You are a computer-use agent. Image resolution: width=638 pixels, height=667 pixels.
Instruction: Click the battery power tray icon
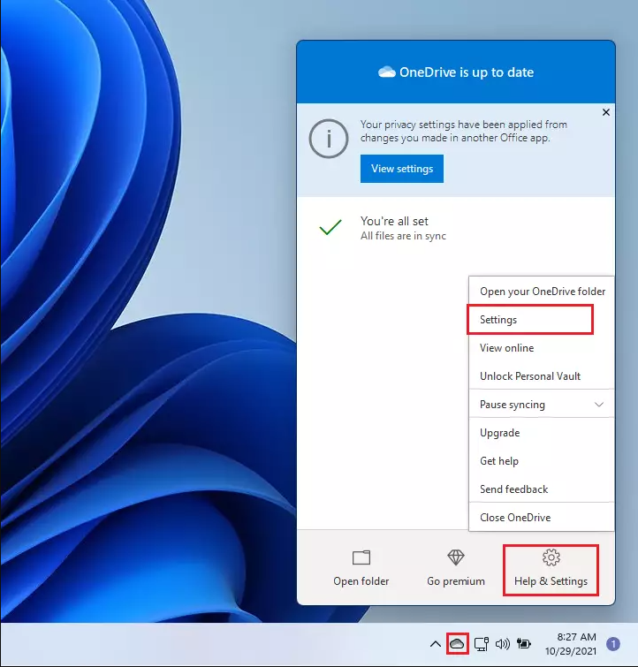(523, 644)
